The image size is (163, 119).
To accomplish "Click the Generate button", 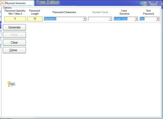I will pyautogui.click(x=14, y=27).
